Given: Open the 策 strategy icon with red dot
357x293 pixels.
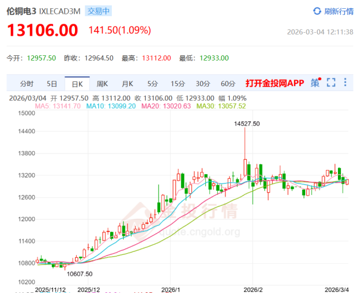Looking at the screenshot, I should [316, 83].
